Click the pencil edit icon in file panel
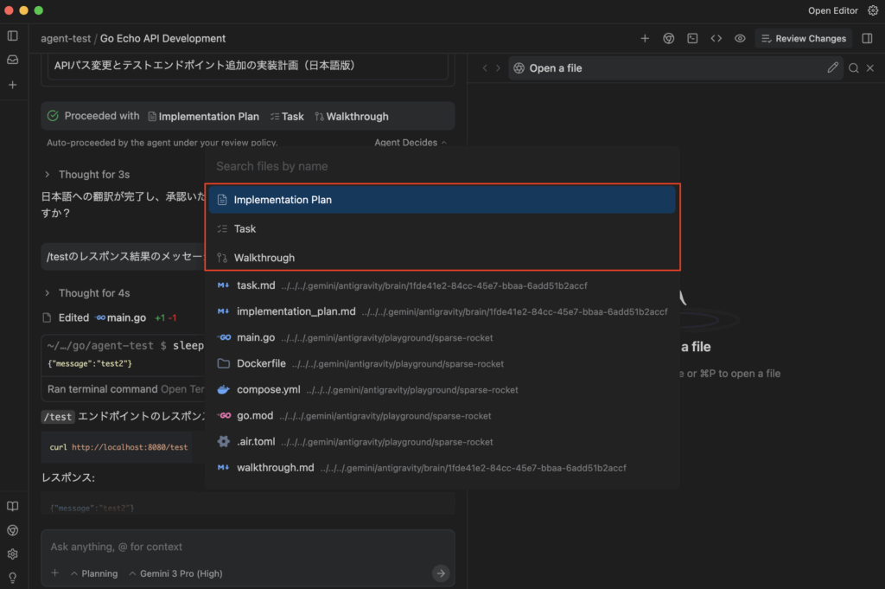 coord(833,67)
